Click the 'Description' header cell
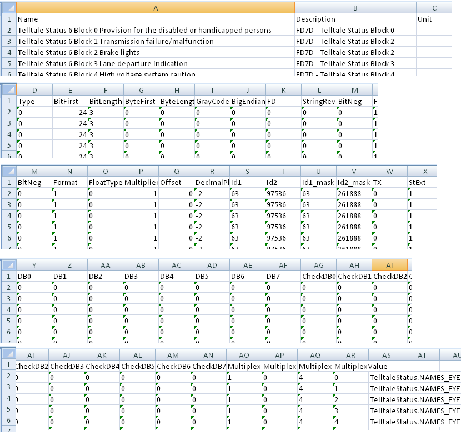 pos(355,19)
